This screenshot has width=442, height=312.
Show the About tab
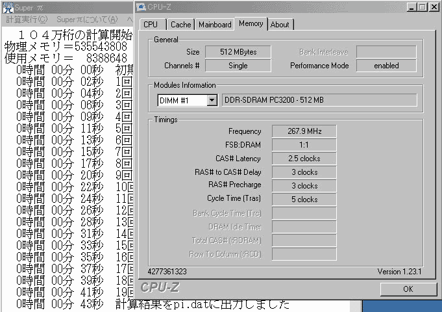(280, 25)
